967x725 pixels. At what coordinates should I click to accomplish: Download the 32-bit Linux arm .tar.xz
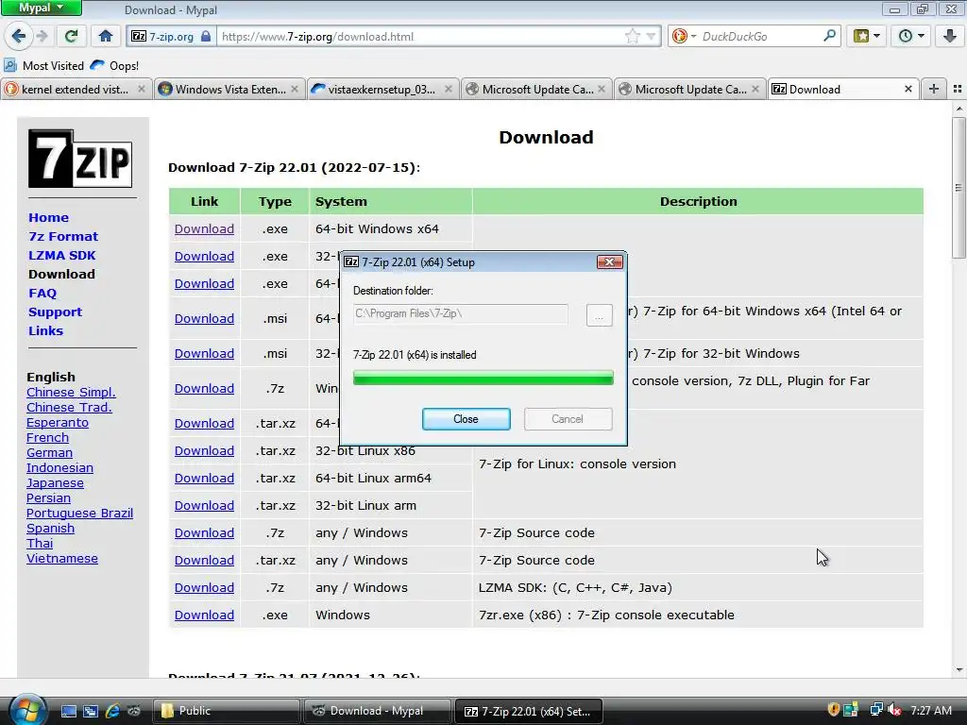pos(204,506)
